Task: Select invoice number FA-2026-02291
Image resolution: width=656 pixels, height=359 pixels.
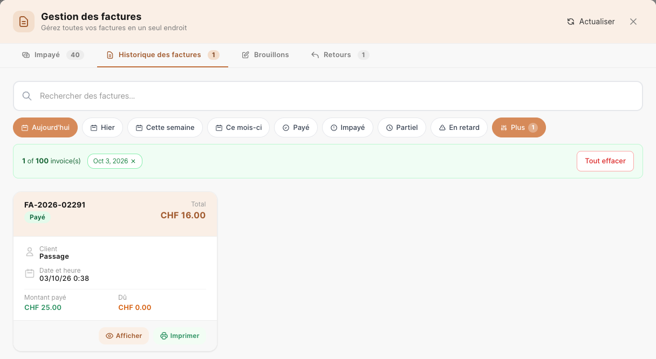Action: click(55, 205)
